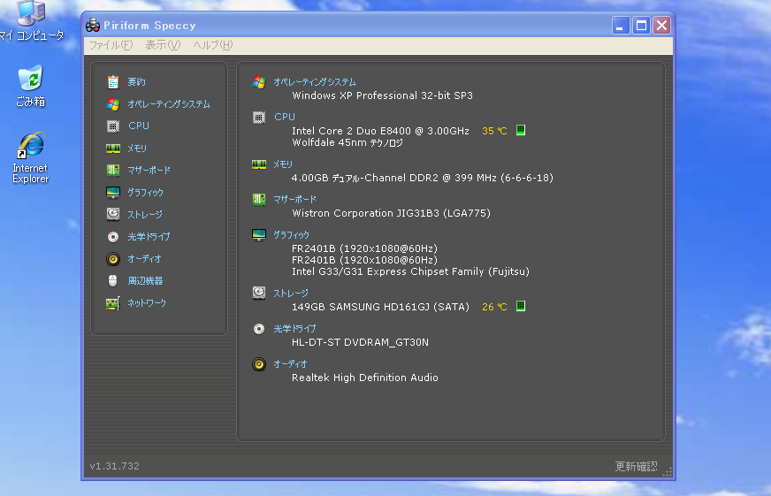This screenshot has width=771, height=496.
Task: Click the 光学ドライブ disc icon in sidebar
Action: point(113,236)
